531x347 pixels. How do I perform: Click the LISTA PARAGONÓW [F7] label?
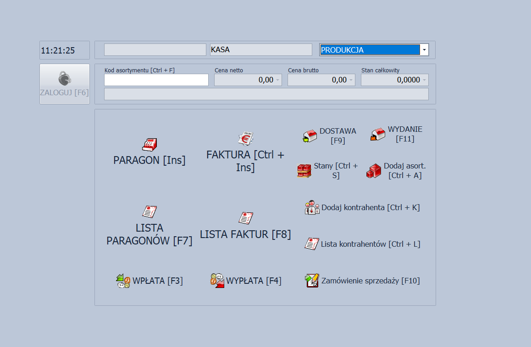(149, 234)
